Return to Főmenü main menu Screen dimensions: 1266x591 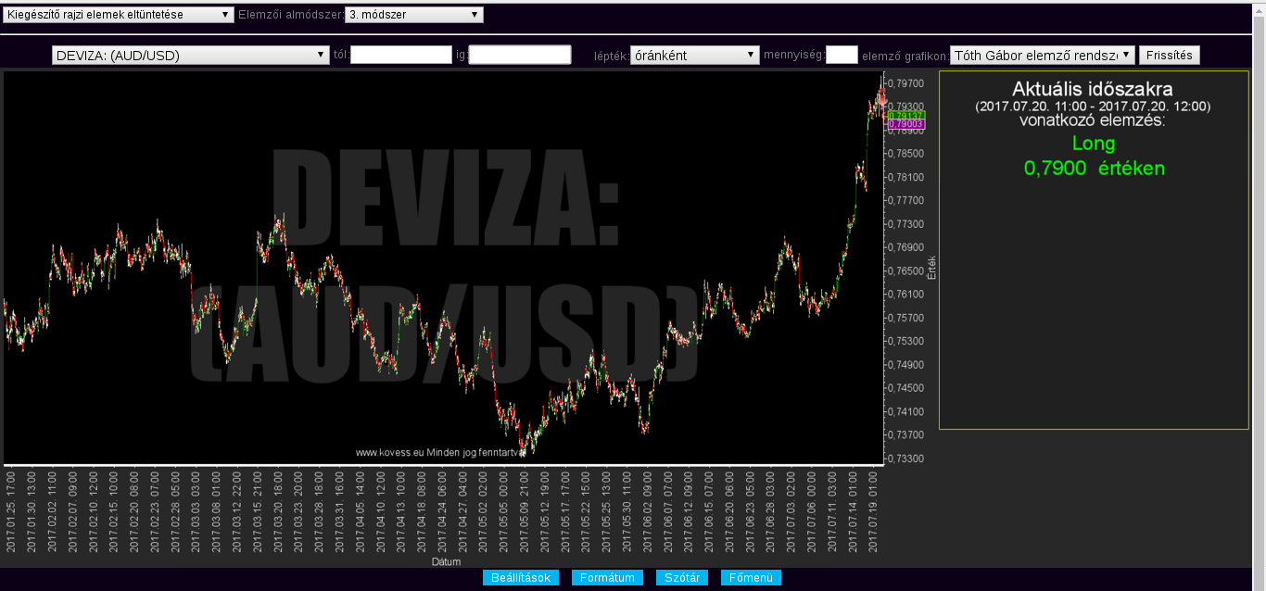[751, 578]
